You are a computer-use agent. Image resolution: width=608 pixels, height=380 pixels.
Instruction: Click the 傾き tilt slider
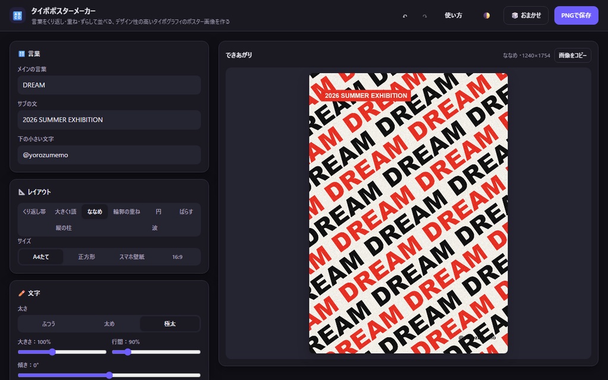[x=109, y=375]
